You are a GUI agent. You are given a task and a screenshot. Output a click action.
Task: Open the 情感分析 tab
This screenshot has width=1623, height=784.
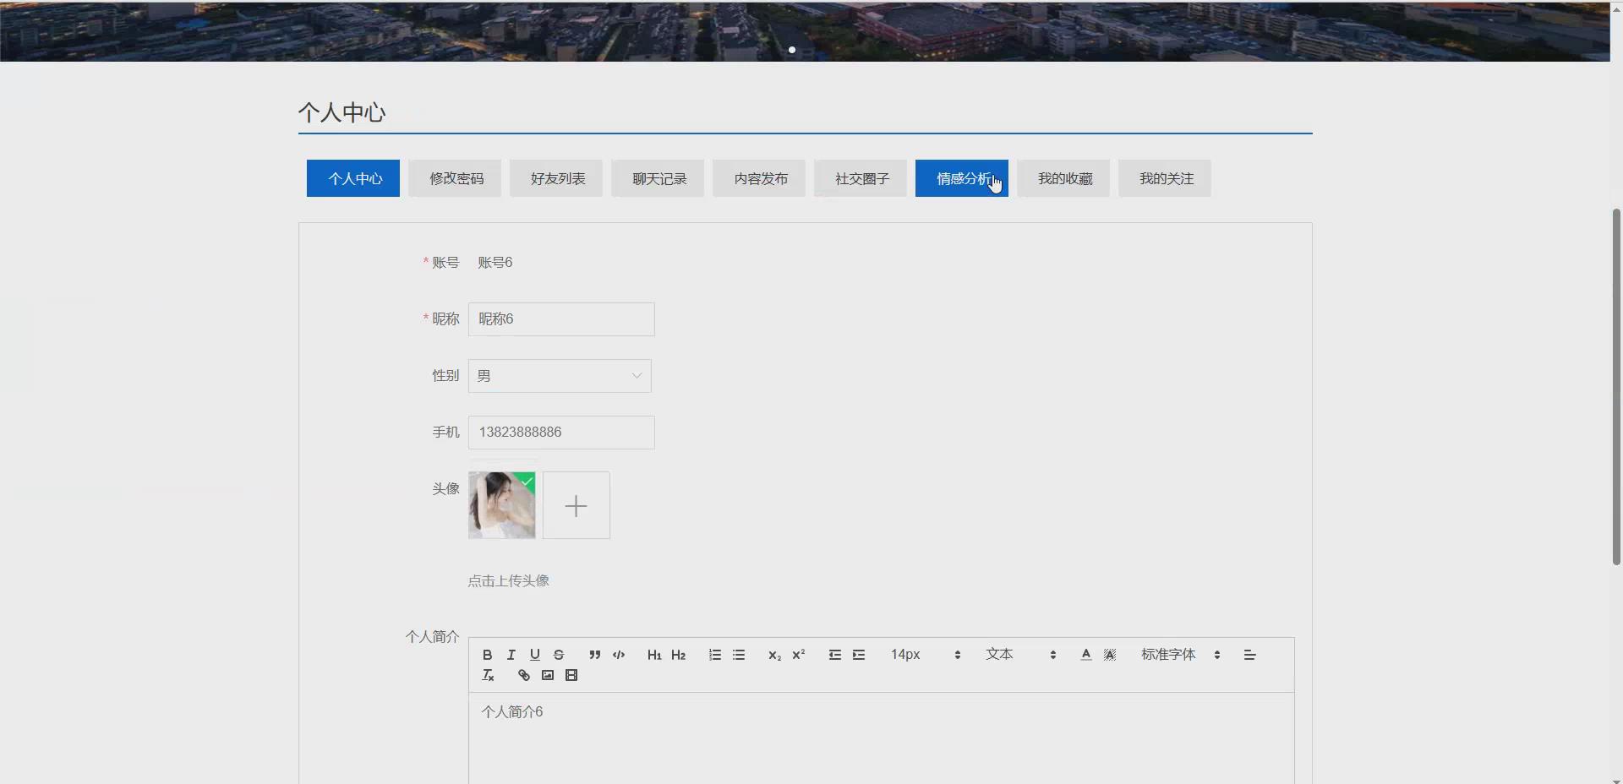tap(962, 178)
